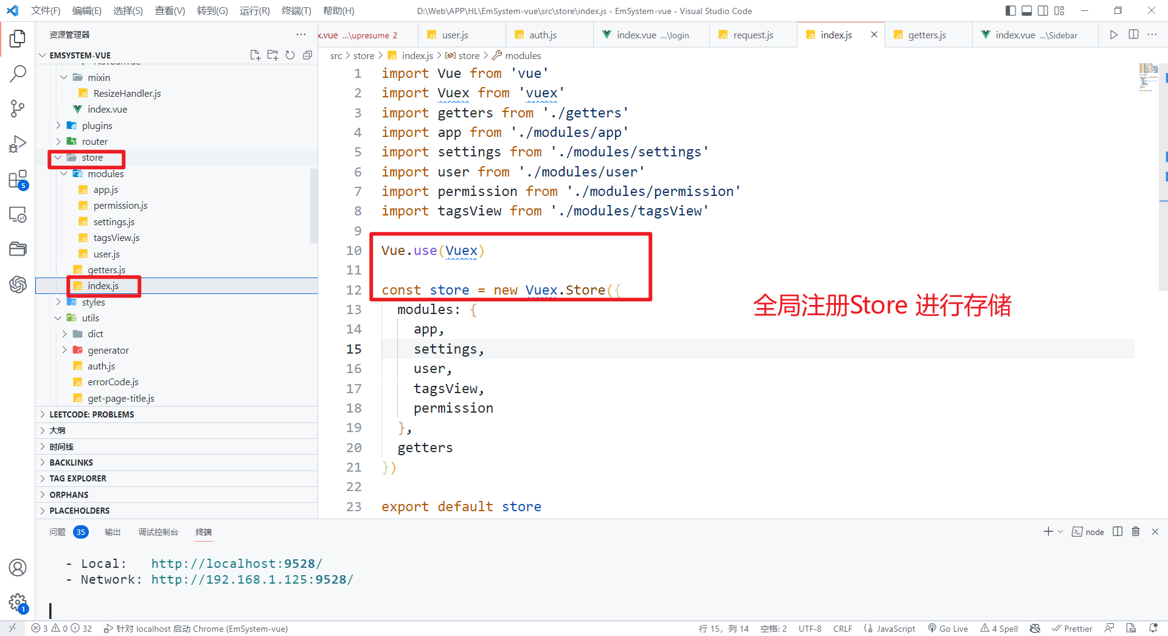The height and width of the screenshot is (636, 1168).
Task: Expand the BACKLINKS section
Action: (71, 463)
